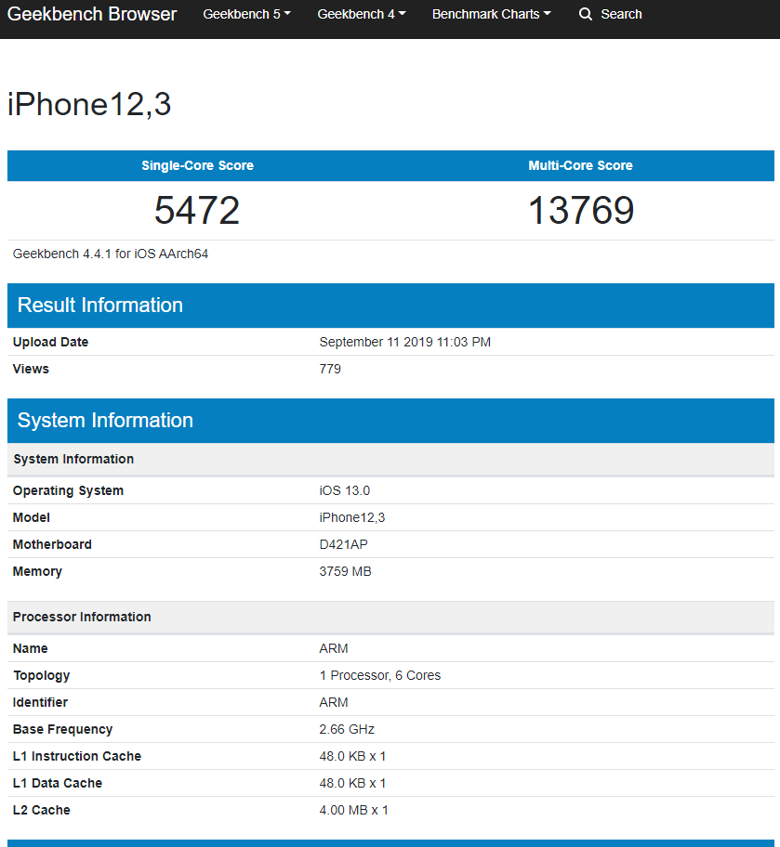Select the multi-core score value 13769
This screenshot has height=847, width=780.
tap(580, 210)
